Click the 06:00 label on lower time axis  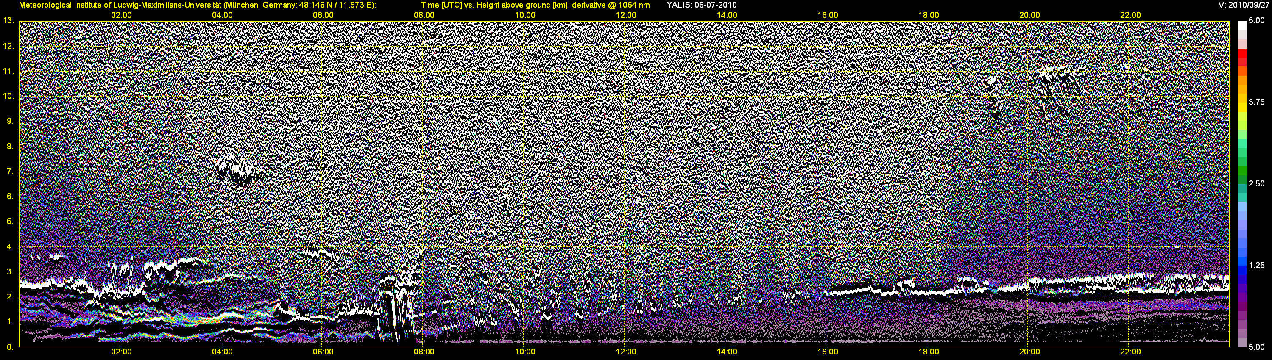(323, 352)
